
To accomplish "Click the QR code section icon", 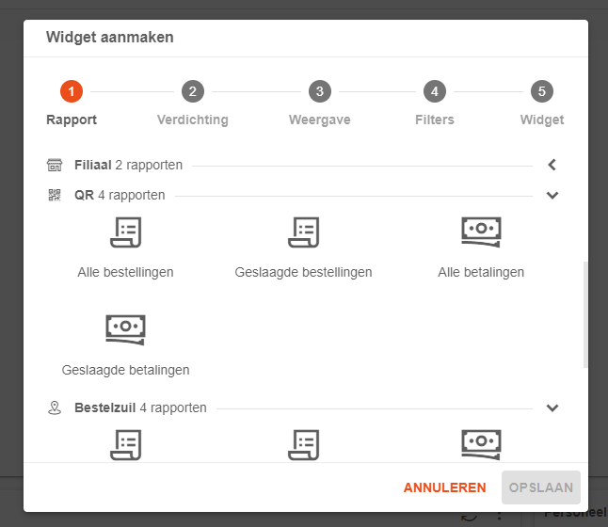I will tap(55, 195).
